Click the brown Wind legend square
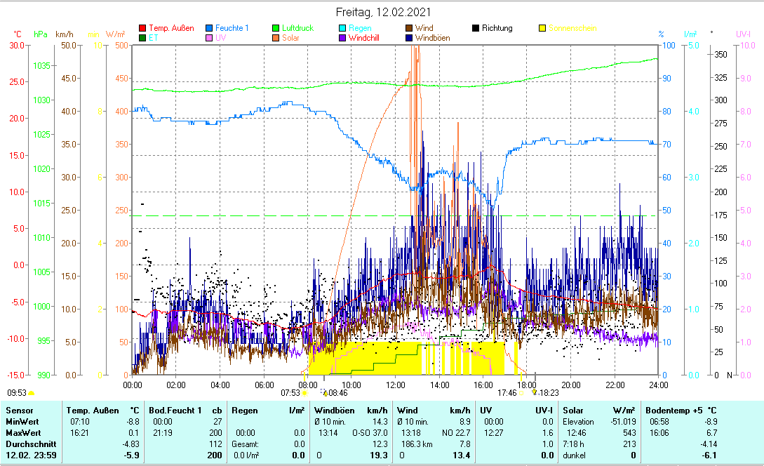This screenshot has height=466, width=764. coord(409,28)
